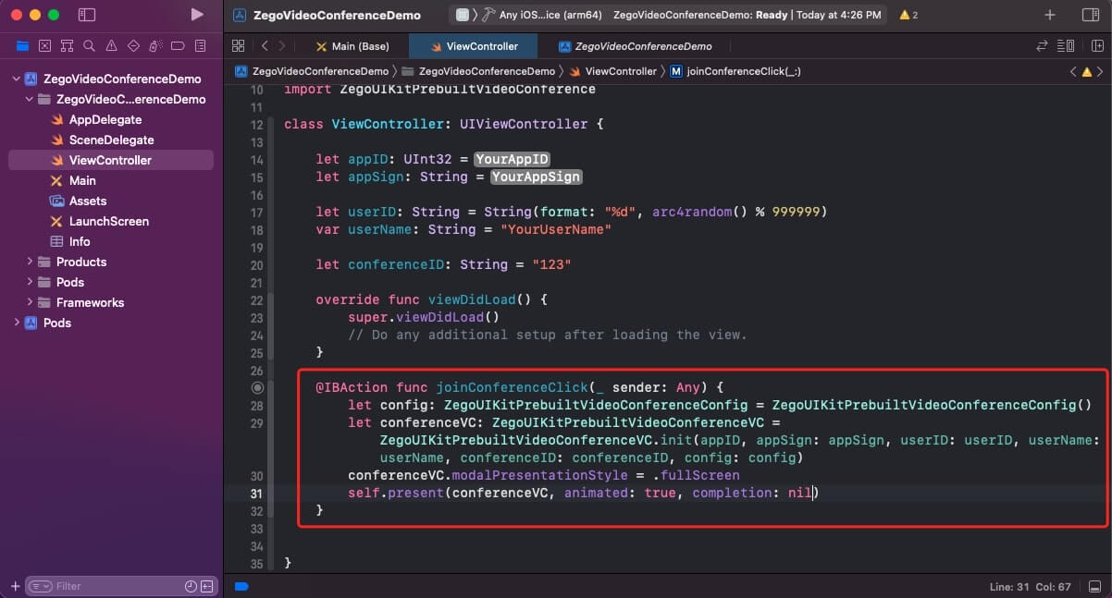Open the debug navigator
This screenshot has height=598, width=1112.
click(x=155, y=45)
